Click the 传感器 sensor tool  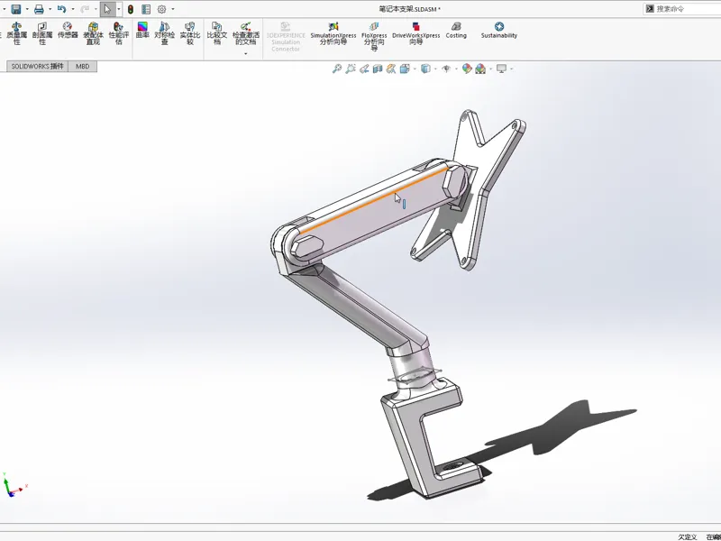pos(68,31)
